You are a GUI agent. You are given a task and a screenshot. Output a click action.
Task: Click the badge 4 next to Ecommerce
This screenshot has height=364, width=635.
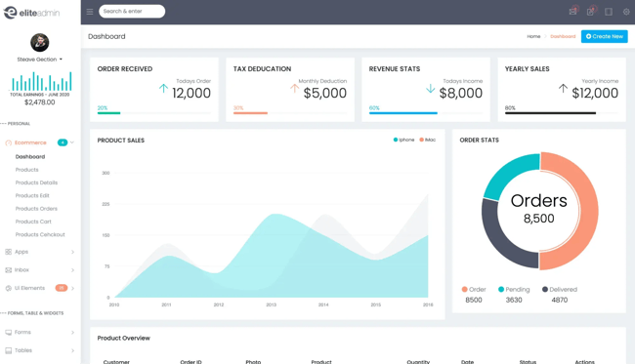[x=63, y=142]
